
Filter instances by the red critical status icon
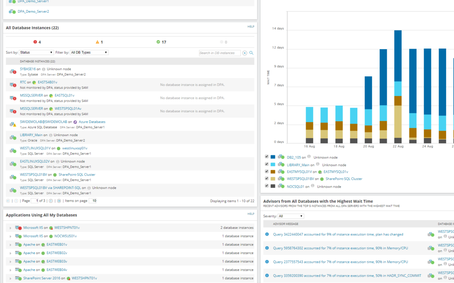[x=35, y=42]
